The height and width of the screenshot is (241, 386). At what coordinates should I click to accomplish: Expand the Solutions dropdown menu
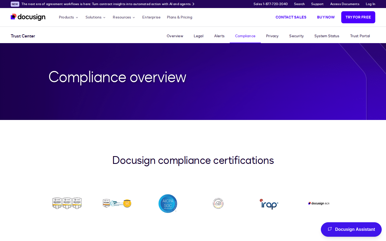pos(95,17)
